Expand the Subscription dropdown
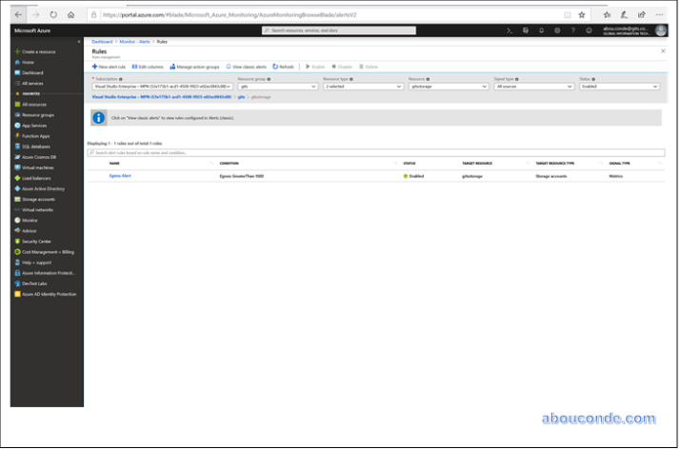Viewport: 680px width, 449px height. pos(161,87)
